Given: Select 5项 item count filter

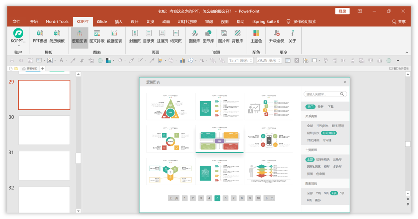Looking at the screenshot, I should (x=342, y=193).
